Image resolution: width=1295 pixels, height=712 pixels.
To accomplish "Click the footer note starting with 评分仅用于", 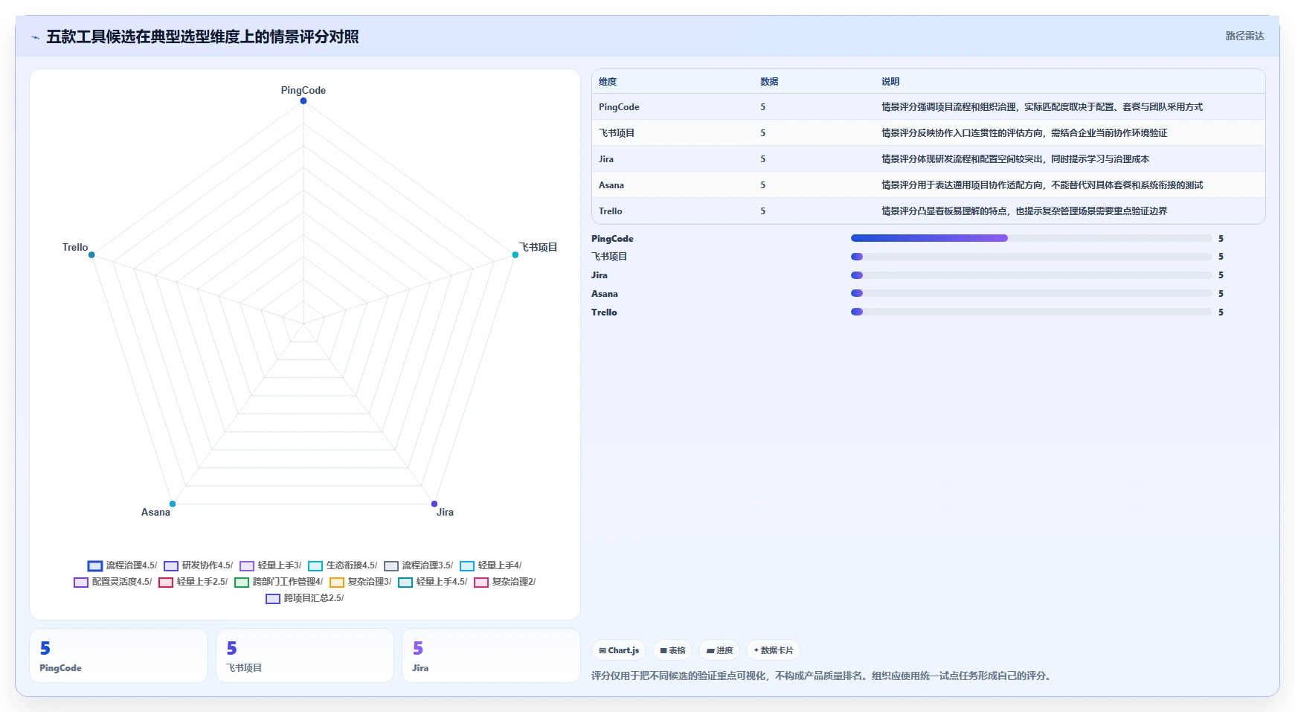I will pos(823,676).
